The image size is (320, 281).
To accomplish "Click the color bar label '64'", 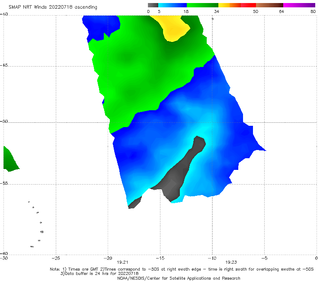I will point(282,12).
